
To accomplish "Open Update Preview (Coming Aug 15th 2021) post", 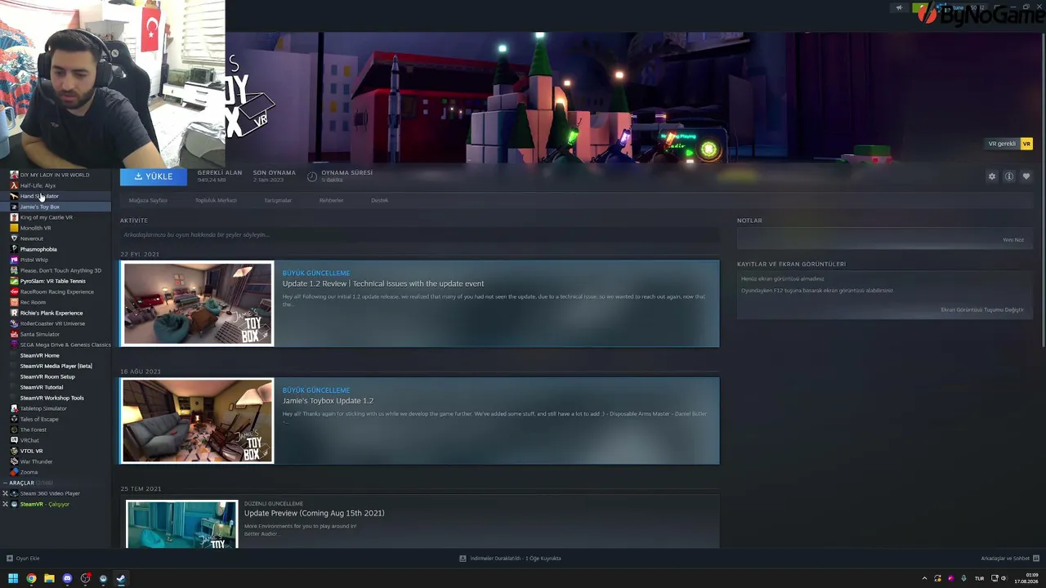I will [x=314, y=513].
